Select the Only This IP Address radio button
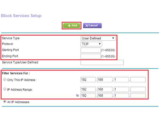This screenshot has height=121, width=161. point(5,80)
